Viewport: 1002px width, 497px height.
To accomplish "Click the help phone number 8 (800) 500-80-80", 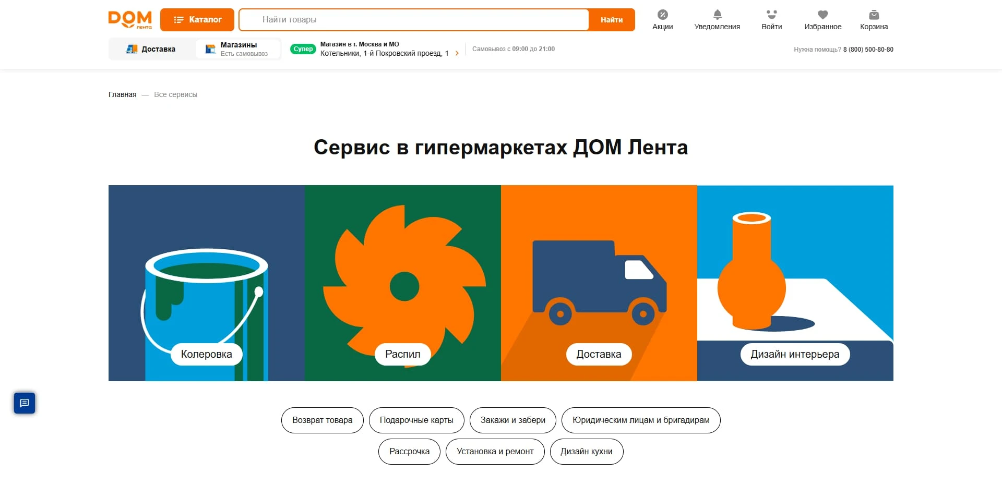I will (868, 50).
